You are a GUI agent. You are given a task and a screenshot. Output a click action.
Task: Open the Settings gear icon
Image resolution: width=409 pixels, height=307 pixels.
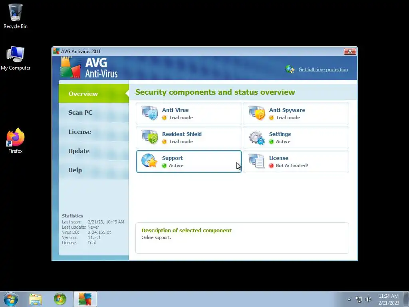[x=257, y=138]
